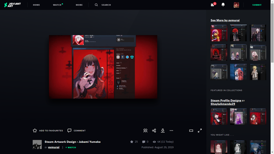Click the 'FEATURED IN COLLECTIONS' heading
This screenshot has width=274, height=154.
point(226,90)
